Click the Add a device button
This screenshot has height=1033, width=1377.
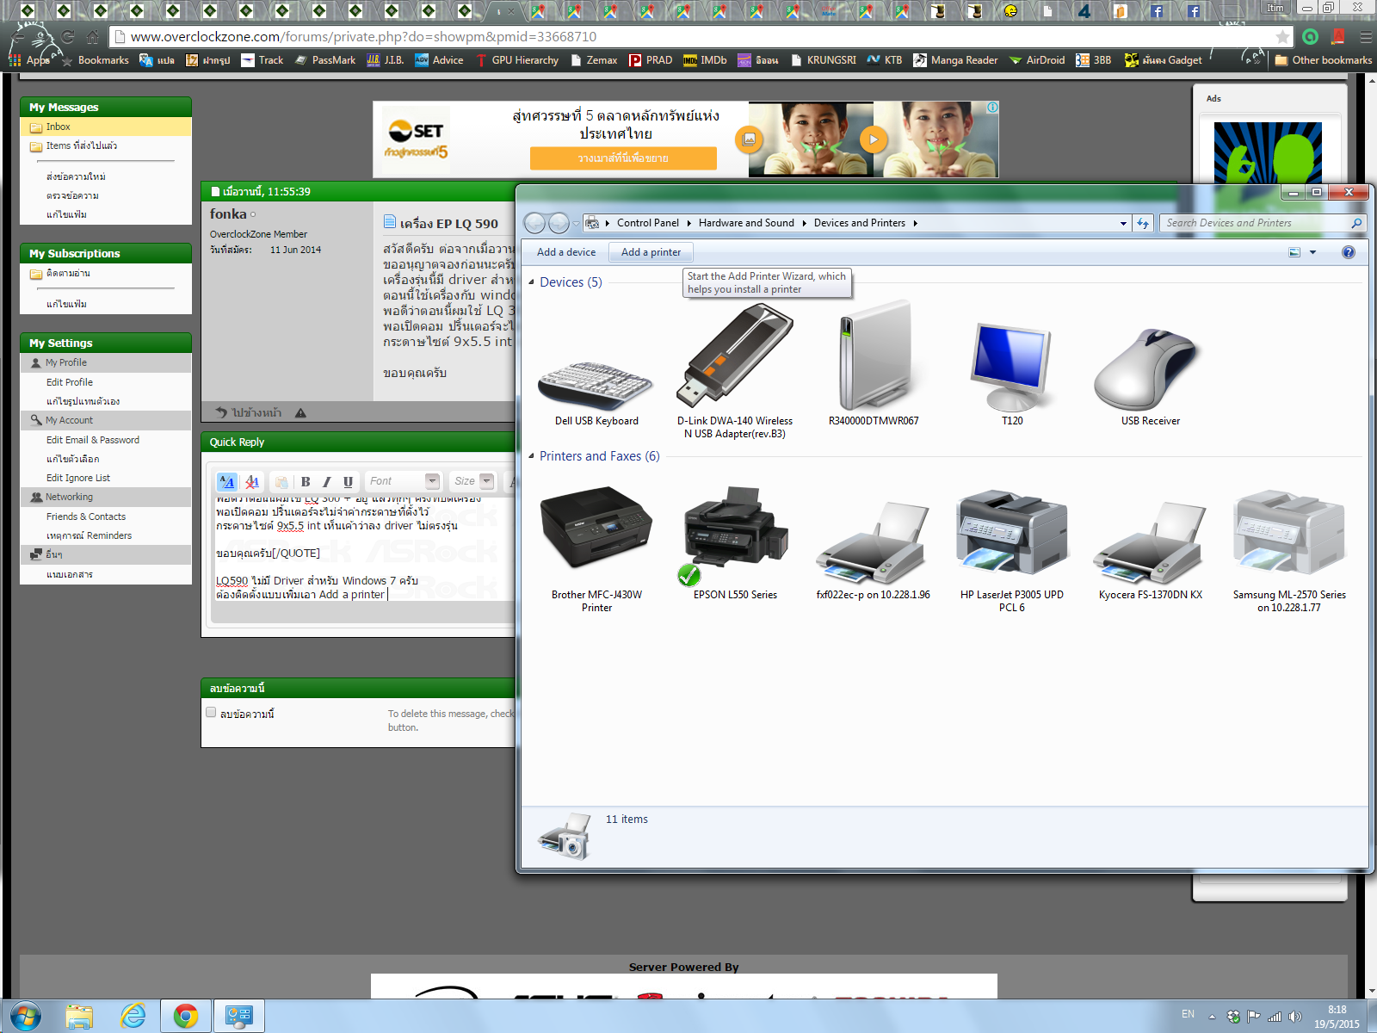pyautogui.click(x=566, y=252)
